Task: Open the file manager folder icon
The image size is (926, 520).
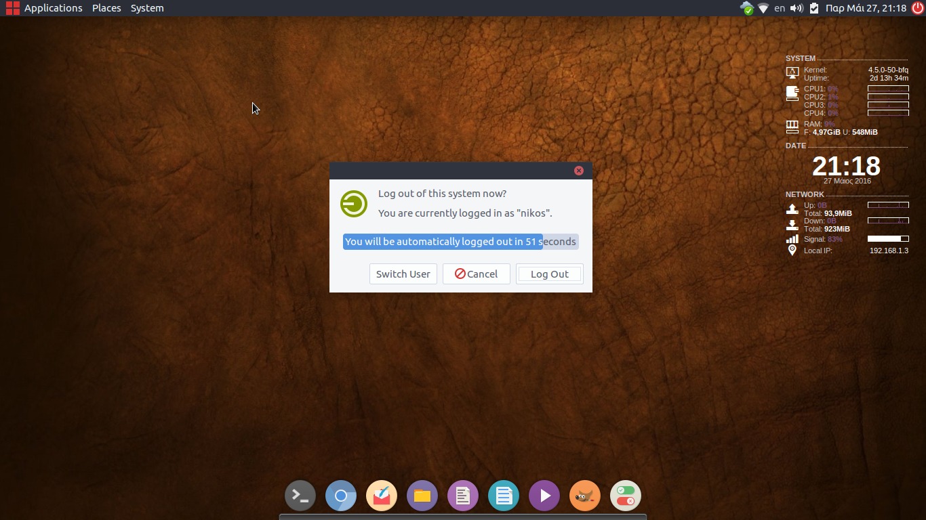Action: click(x=422, y=496)
